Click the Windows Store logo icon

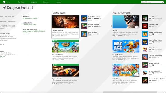click(4, 2)
